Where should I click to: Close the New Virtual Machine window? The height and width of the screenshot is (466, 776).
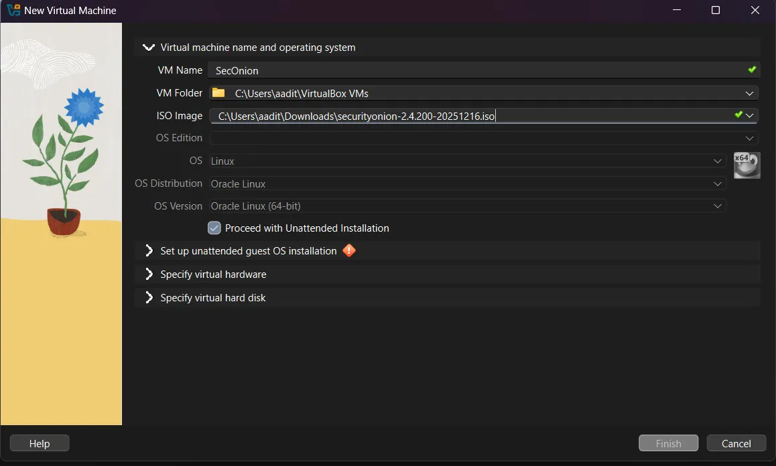point(755,11)
